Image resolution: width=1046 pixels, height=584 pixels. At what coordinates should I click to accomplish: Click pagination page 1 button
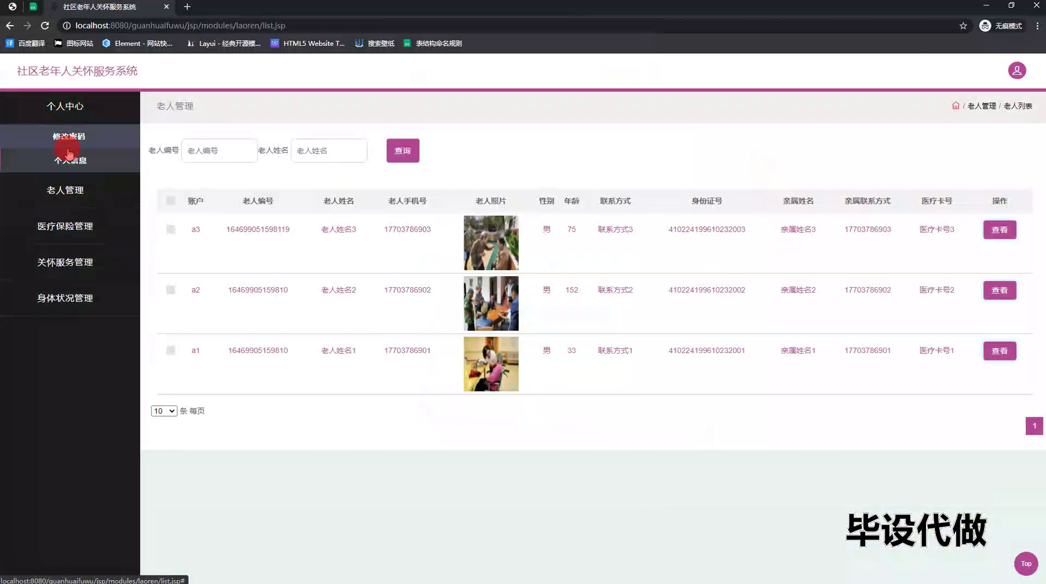point(1034,426)
